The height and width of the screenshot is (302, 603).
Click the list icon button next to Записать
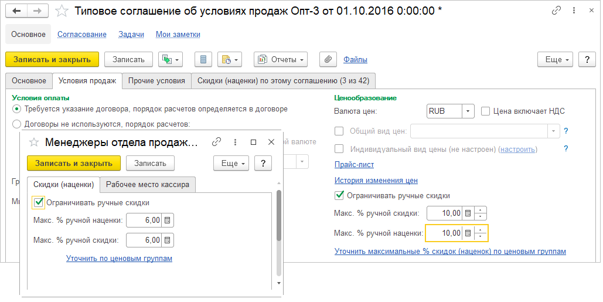tap(203, 59)
